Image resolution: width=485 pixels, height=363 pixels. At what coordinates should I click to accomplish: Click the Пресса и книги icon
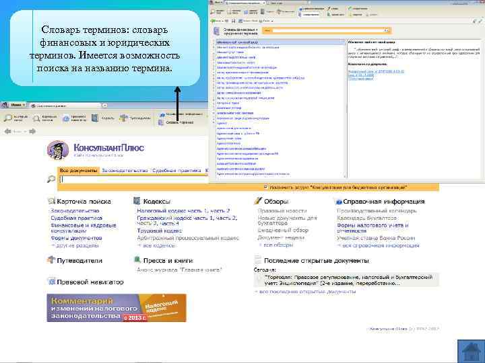tap(137, 260)
